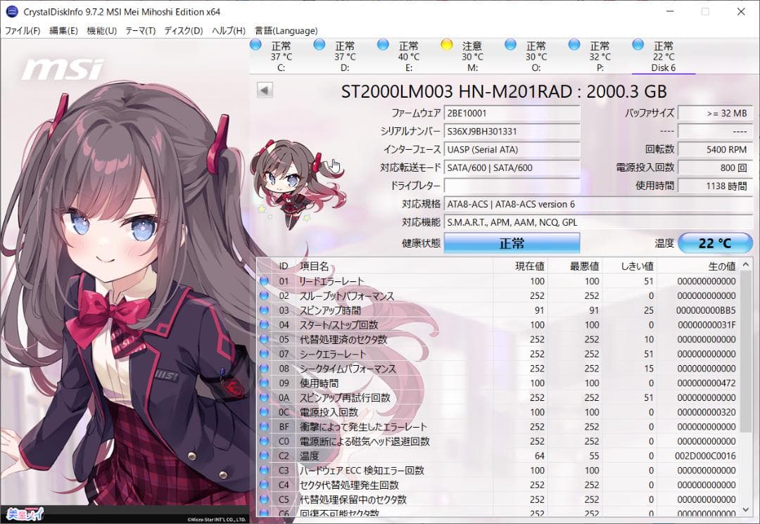This screenshot has height=524, width=760.
Task: Click the firmware field 2BE10001
Action: [512, 113]
